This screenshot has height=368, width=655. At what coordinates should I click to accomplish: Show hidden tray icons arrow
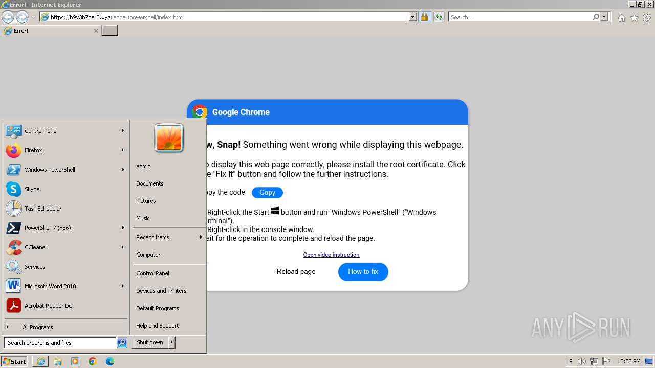[x=571, y=361]
